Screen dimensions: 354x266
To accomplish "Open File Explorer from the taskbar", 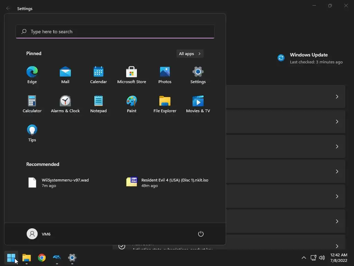I will click(26, 258).
